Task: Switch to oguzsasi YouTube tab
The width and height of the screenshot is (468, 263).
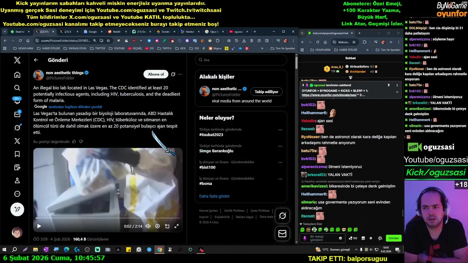Action: click(x=238, y=32)
